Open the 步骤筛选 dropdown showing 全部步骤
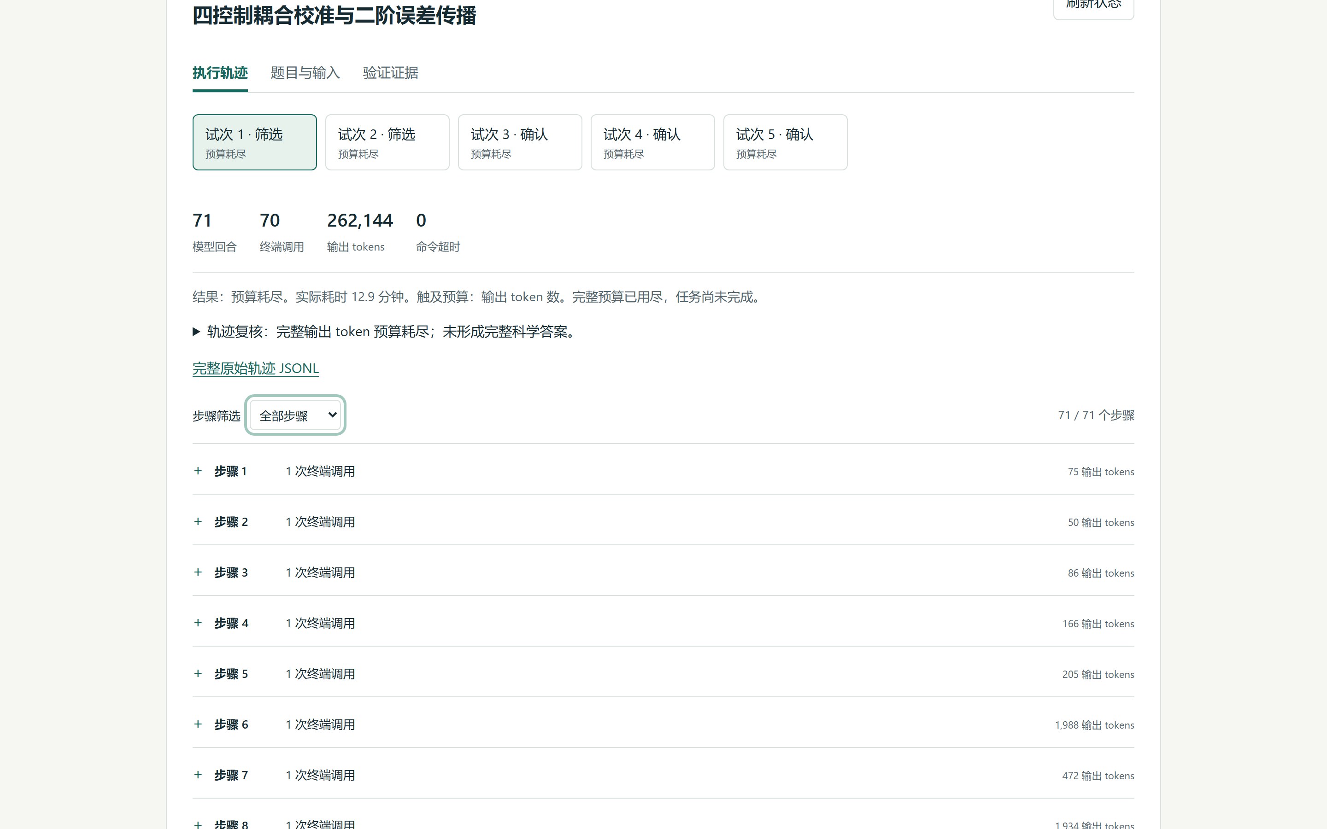 (295, 415)
